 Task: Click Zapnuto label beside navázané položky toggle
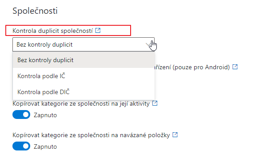click(45, 146)
